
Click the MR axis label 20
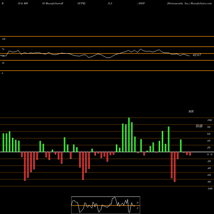pos(209,148)
